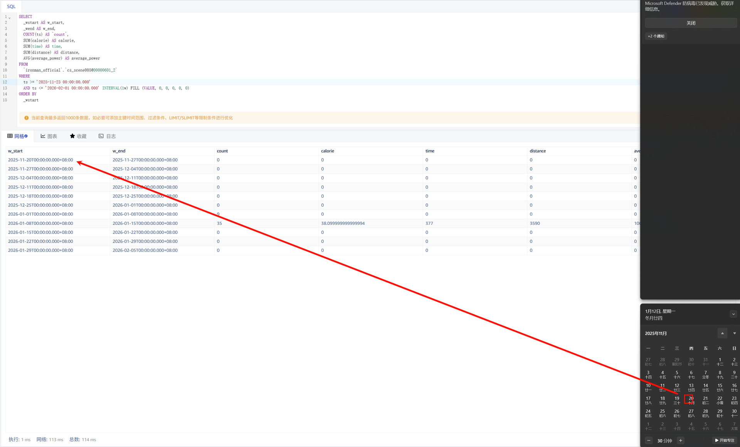Click the calorie column header

(328, 151)
